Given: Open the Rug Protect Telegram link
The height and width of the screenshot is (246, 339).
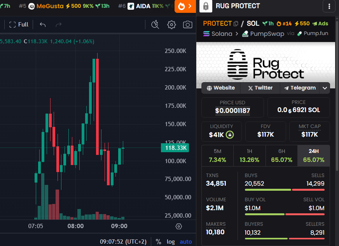Looking at the screenshot, I should click(x=300, y=88).
